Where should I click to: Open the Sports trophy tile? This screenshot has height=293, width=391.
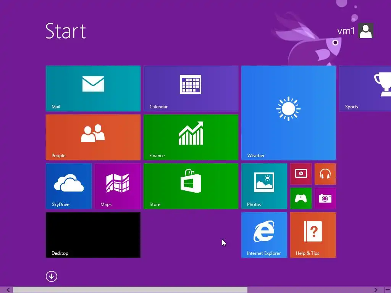pos(365,89)
